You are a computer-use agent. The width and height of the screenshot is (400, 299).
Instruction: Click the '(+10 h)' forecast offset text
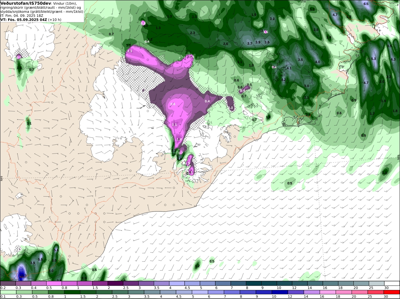click(55, 20)
